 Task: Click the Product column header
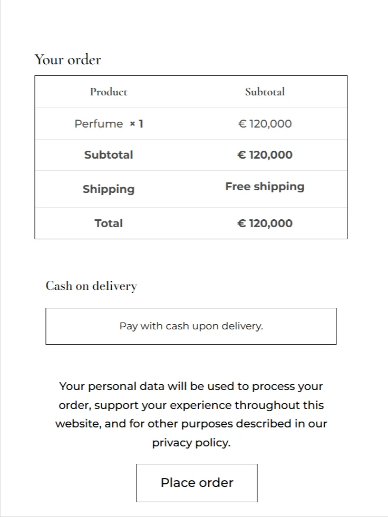109,92
